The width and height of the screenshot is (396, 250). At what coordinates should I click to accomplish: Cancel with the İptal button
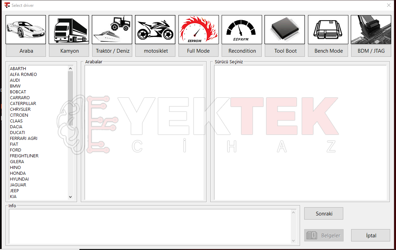[x=371, y=235]
